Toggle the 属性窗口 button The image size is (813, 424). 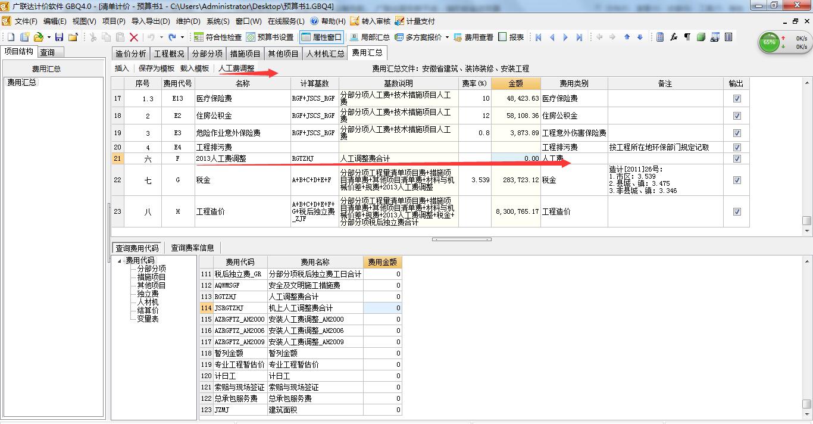(321, 37)
